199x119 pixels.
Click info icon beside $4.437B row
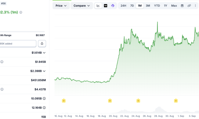[x=2, y=89]
